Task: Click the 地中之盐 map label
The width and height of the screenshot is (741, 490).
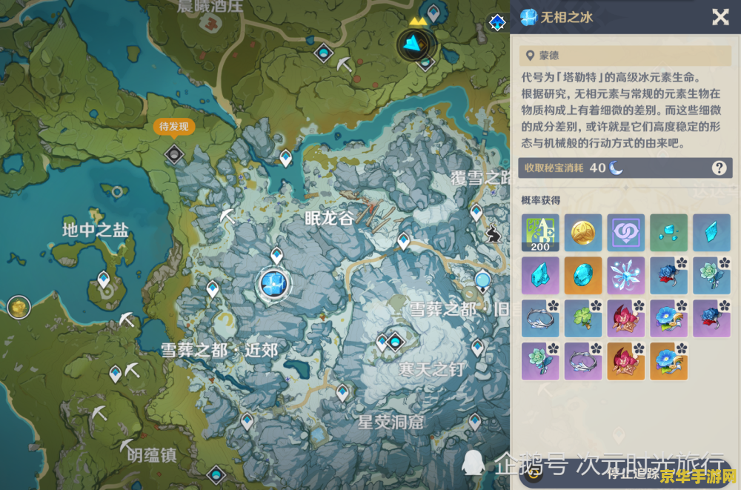Action: [95, 231]
